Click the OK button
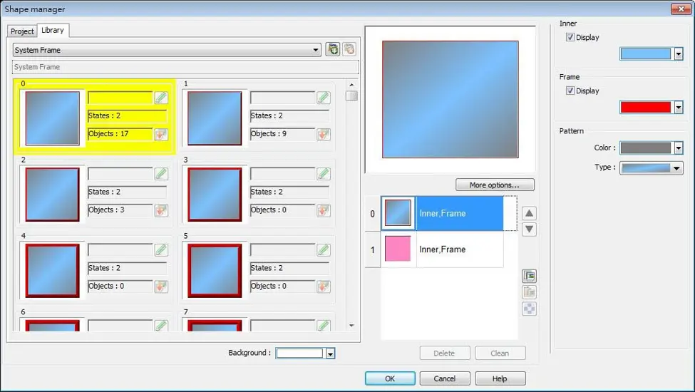The height and width of the screenshot is (392, 695). (x=390, y=378)
